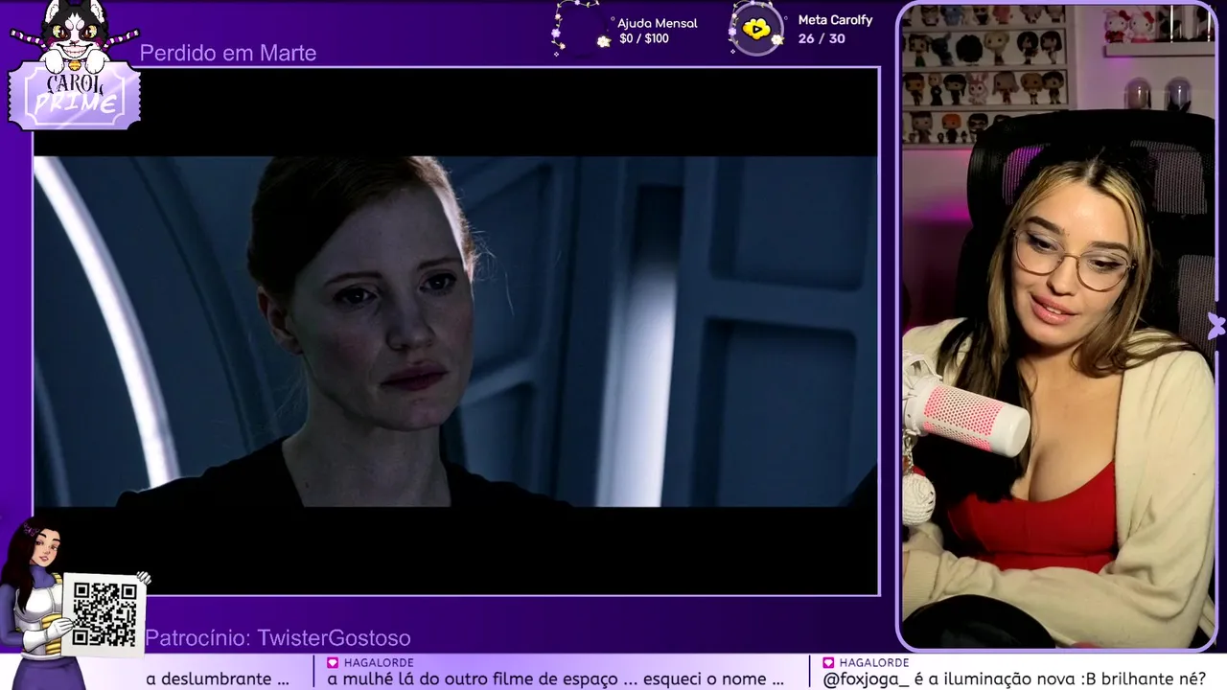Click the butterfly icon on the webcam frame edge
The height and width of the screenshot is (690, 1227).
click(x=1215, y=326)
